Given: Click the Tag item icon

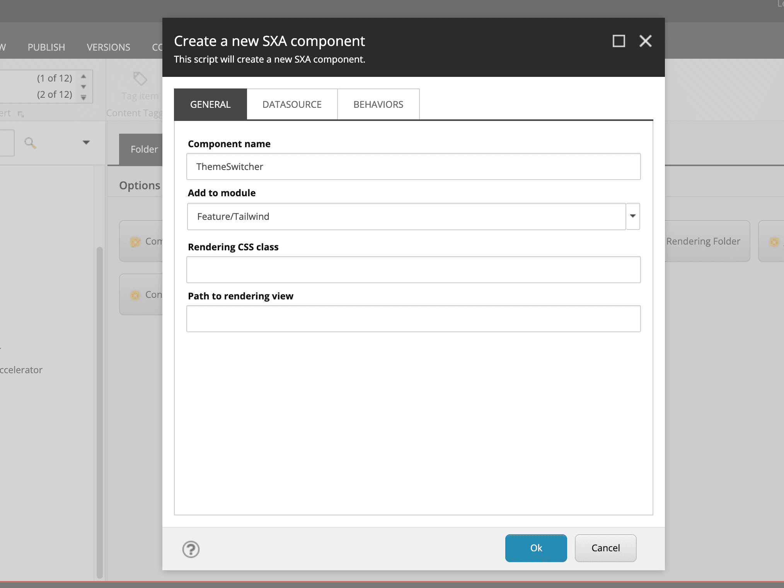Looking at the screenshot, I should (140, 79).
